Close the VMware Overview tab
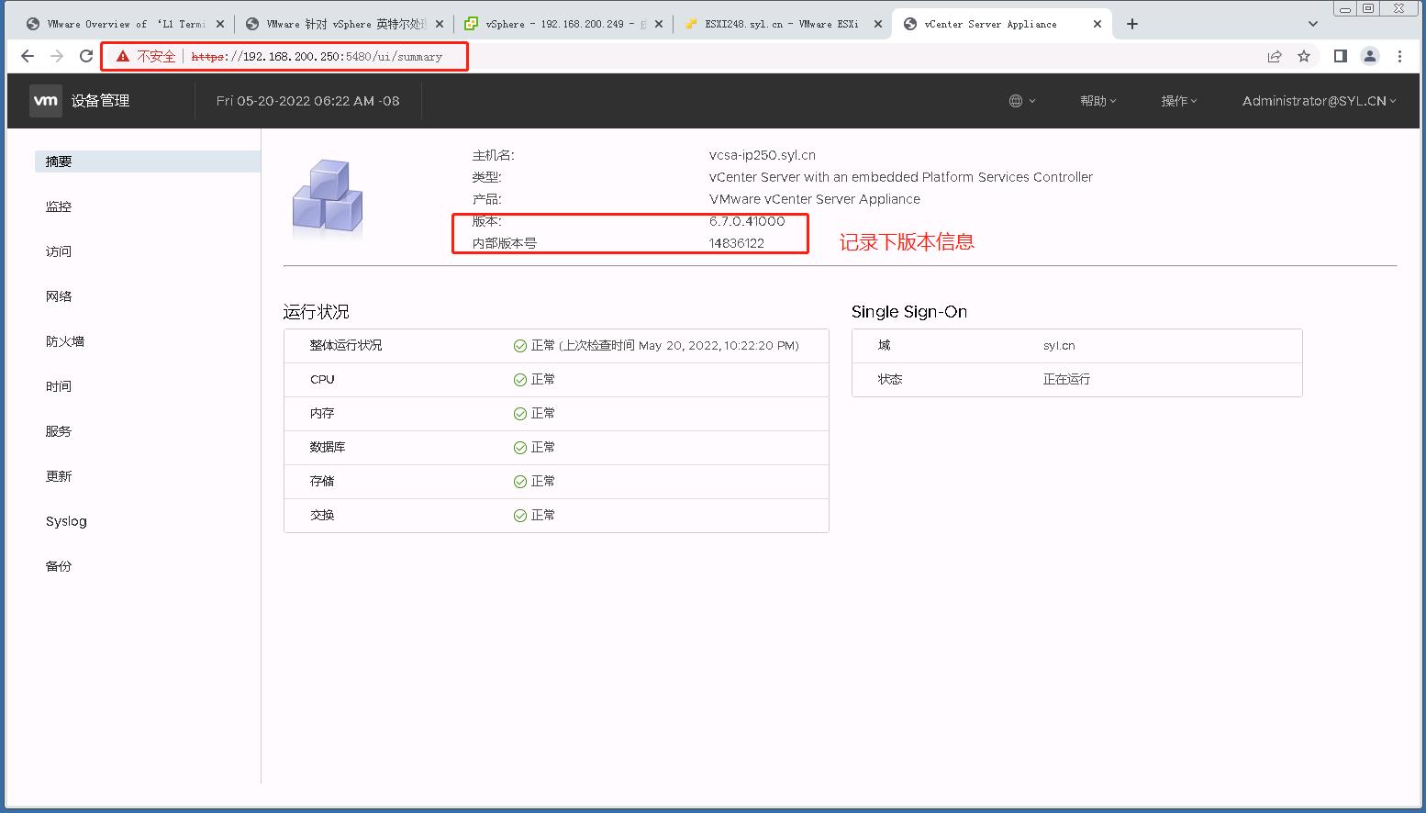This screenshot has width=1426, height=813. 220,24
